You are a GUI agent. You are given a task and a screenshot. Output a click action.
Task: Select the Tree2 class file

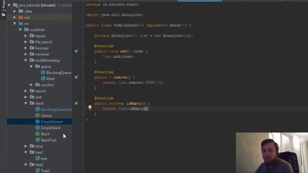point(45,171)
